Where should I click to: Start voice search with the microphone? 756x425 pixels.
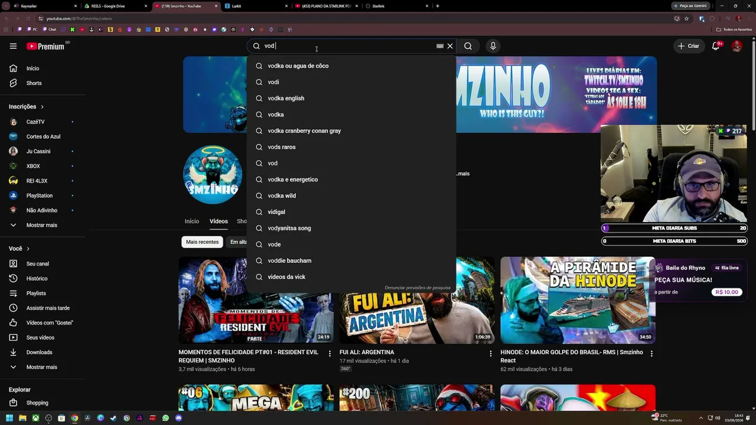pyautogui.click(x=493, y=46)
